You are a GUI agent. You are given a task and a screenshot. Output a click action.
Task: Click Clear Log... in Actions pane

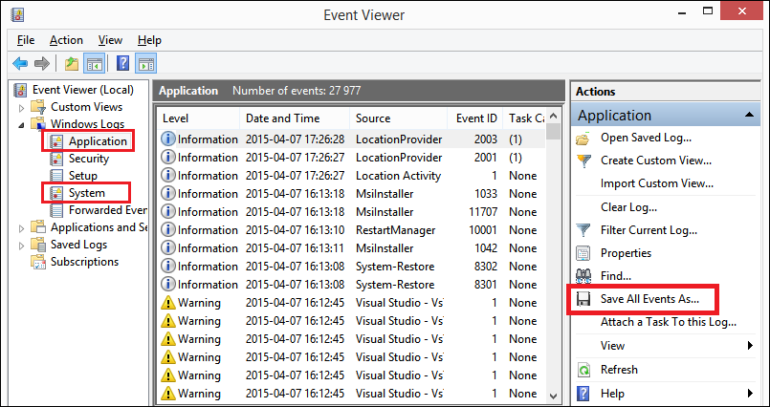tap(628, 207)
